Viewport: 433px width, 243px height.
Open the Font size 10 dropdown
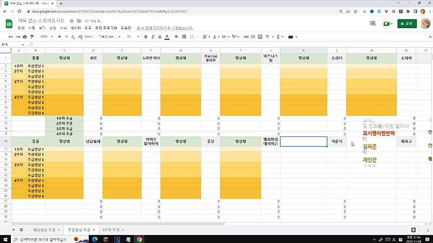pyautogui.click(x=133, y=37)
